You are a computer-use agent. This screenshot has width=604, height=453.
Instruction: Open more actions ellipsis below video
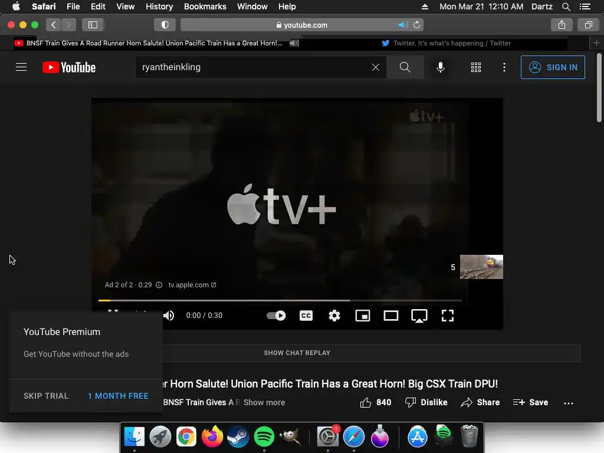click(x=569, y=403)
